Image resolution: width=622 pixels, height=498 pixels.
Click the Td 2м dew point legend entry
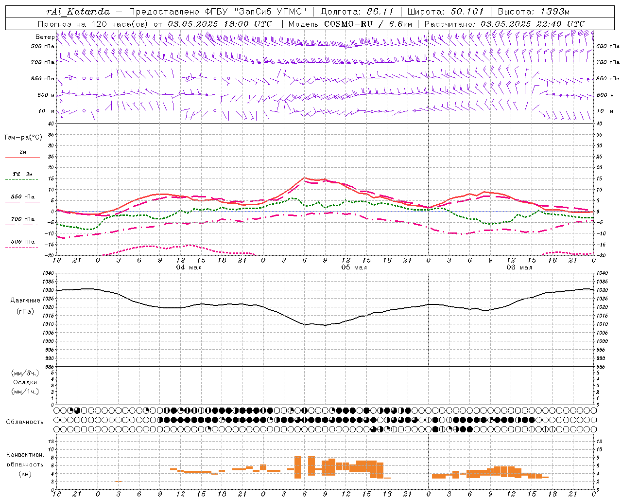click(23, 174)
